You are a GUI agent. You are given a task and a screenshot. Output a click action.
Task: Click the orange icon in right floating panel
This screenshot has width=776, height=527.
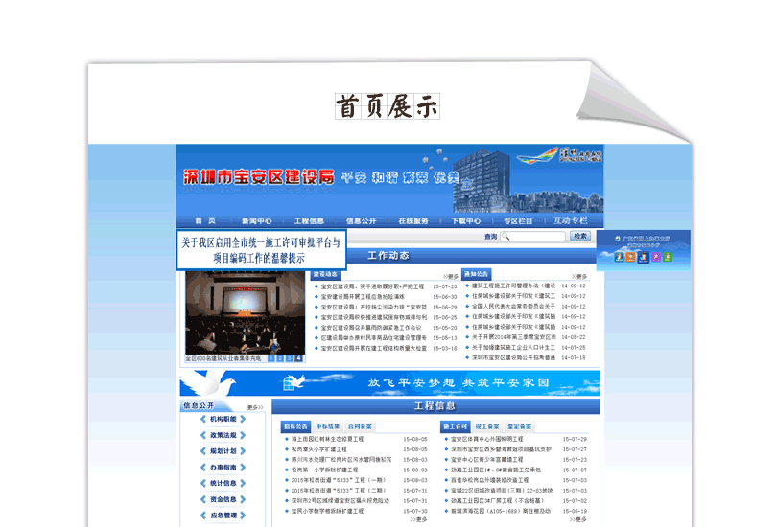click(630, 257)
